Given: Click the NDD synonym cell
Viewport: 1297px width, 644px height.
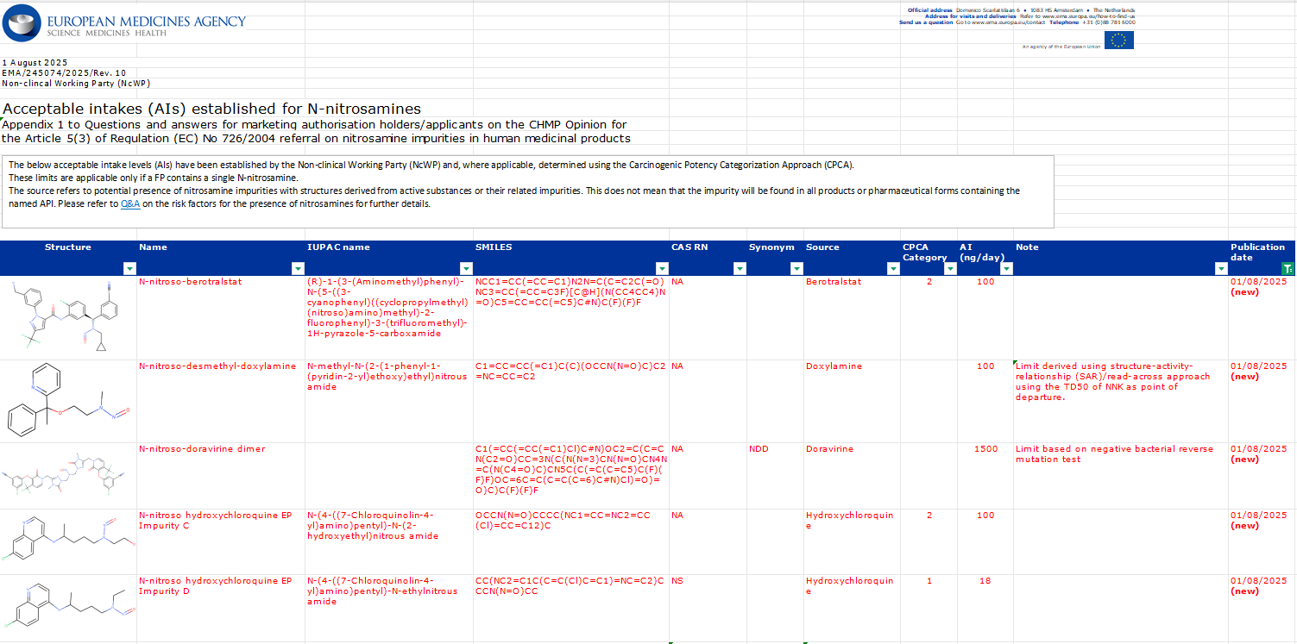Looking at the screenshot, I should [x=775, y=476].
